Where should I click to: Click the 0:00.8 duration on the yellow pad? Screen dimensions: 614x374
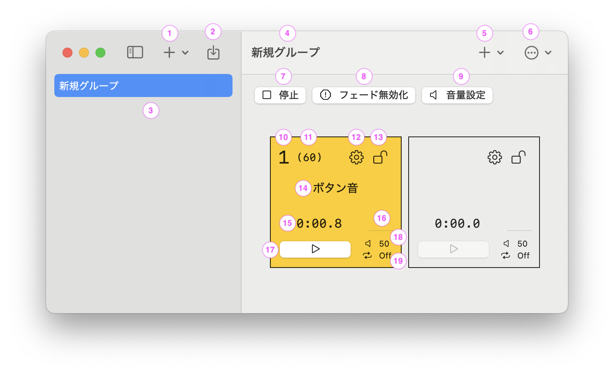[x=319, y=224]
